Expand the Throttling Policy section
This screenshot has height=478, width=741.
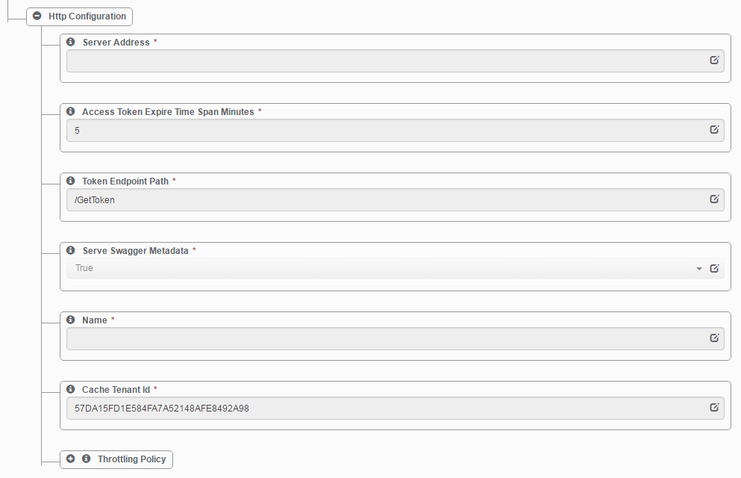click(x=70, y=459)
